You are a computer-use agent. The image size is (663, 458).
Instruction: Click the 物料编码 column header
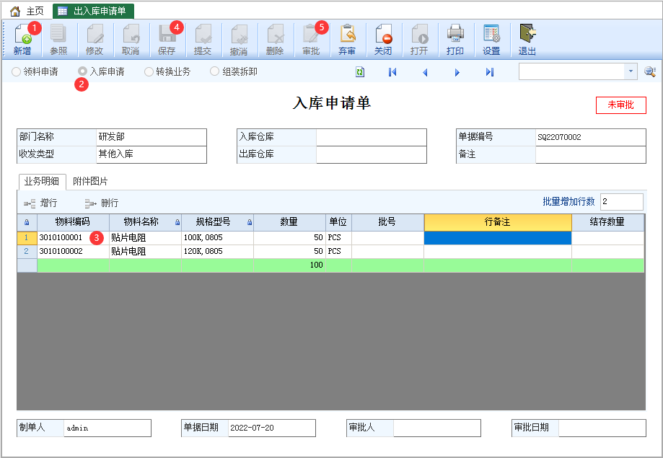73,222
